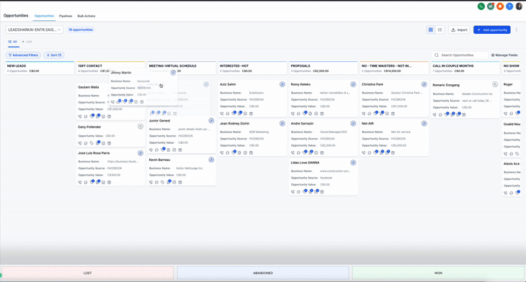Screen dimensions: 526x282
Task: Click the Add opportunity button
Action: (x=492, y=29)
